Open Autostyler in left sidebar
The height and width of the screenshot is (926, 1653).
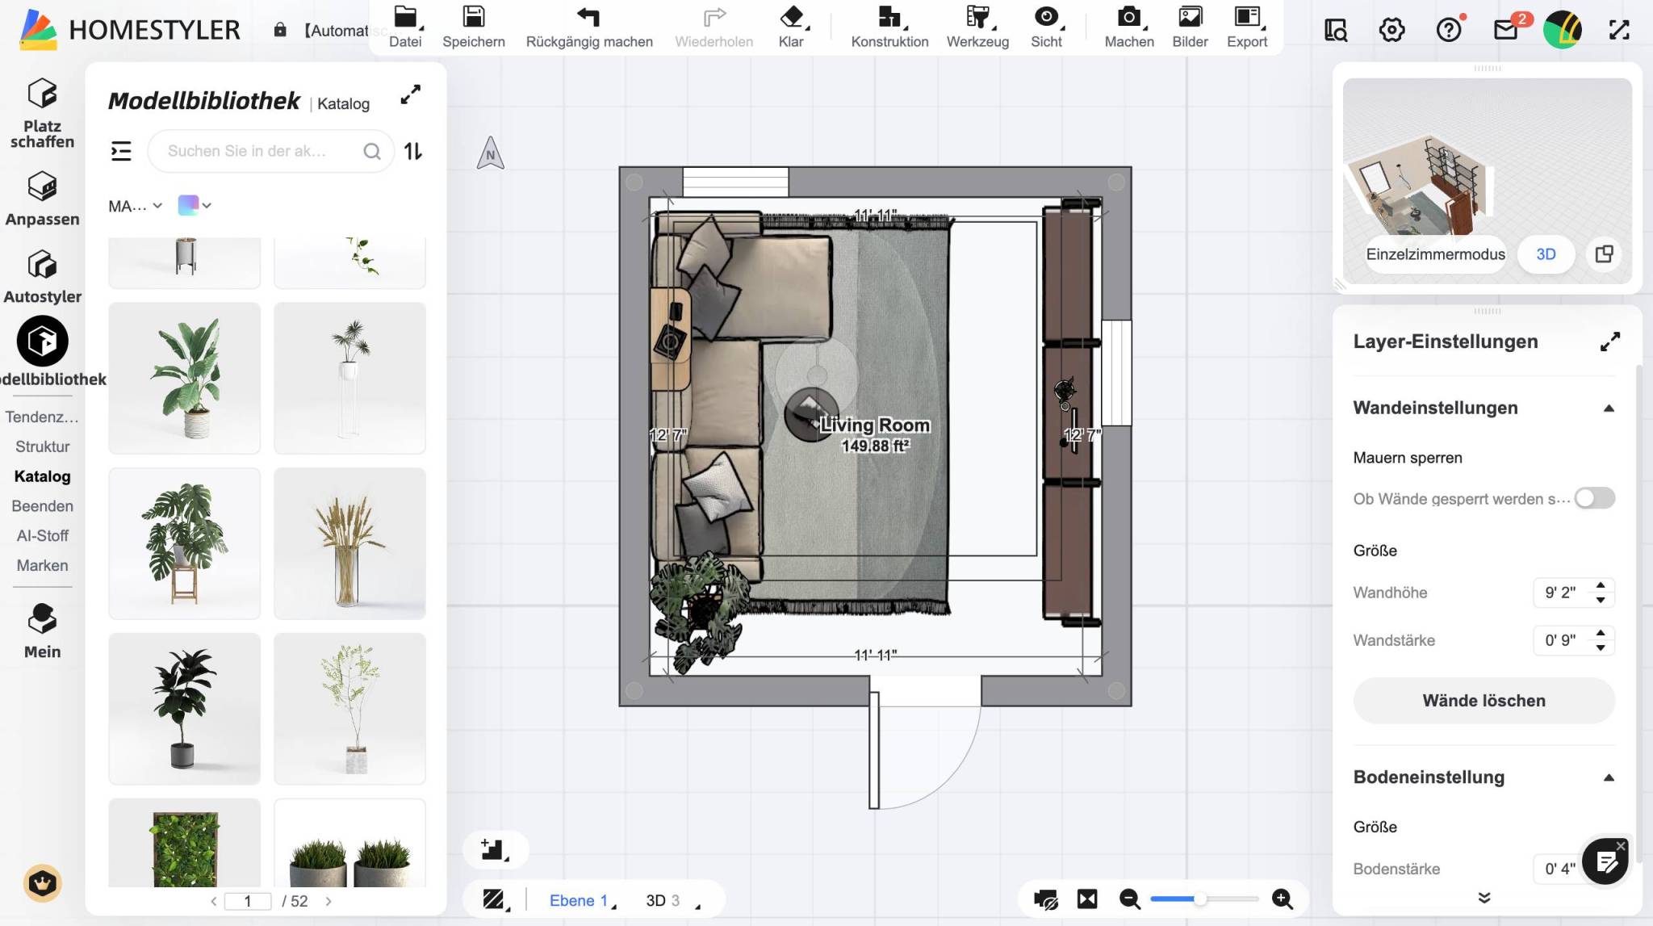[42, 276]
